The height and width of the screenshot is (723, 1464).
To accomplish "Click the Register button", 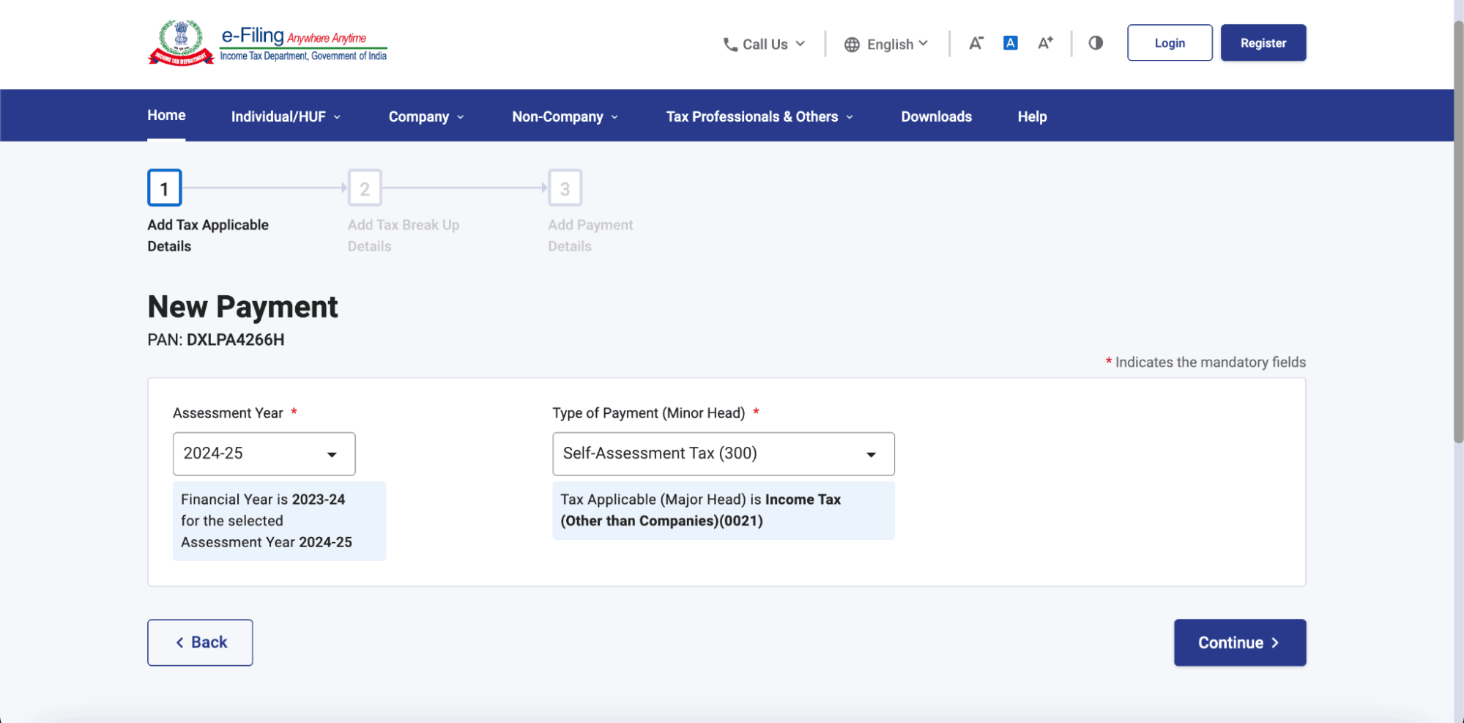I will point(1263,42).
